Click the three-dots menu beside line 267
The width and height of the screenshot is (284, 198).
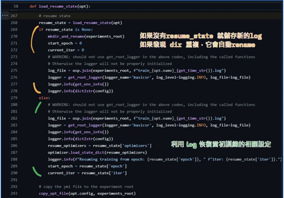pos(5,16)
